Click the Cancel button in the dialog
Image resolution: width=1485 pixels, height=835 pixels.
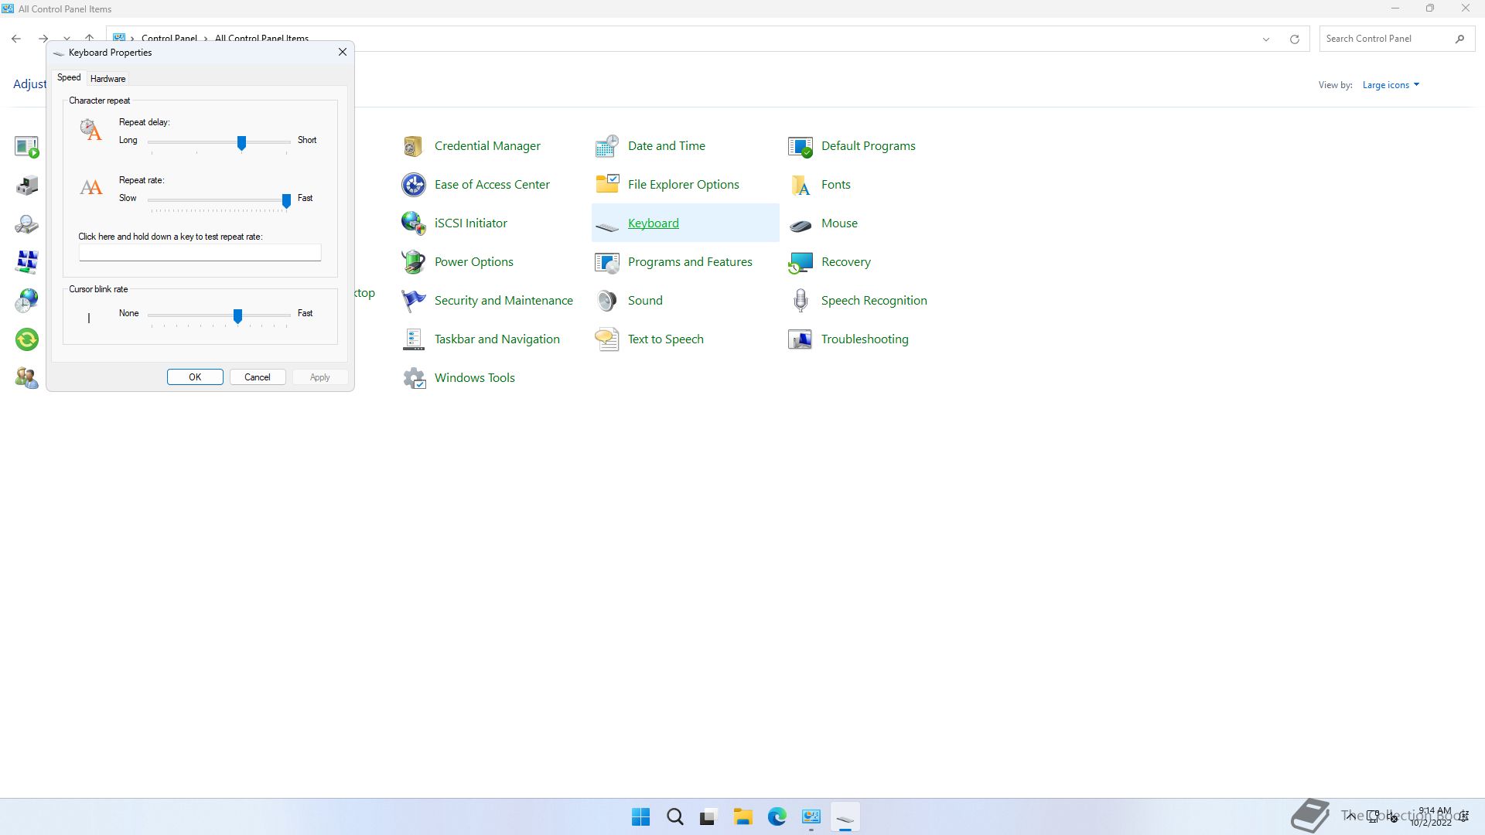[258, 377]
